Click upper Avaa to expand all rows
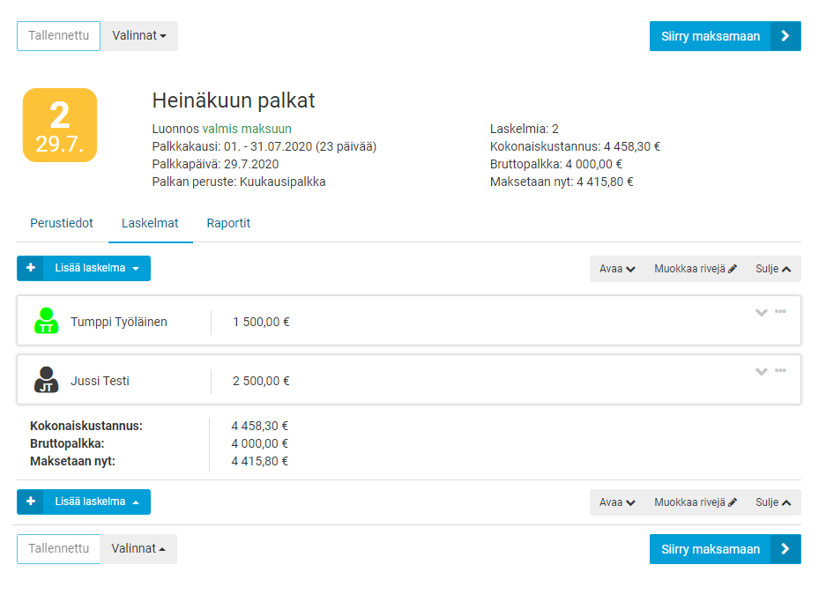The width and height of the screenshot is (826, 602). click(x=617, y=269)
